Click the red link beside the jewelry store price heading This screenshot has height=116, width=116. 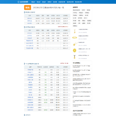64,63
